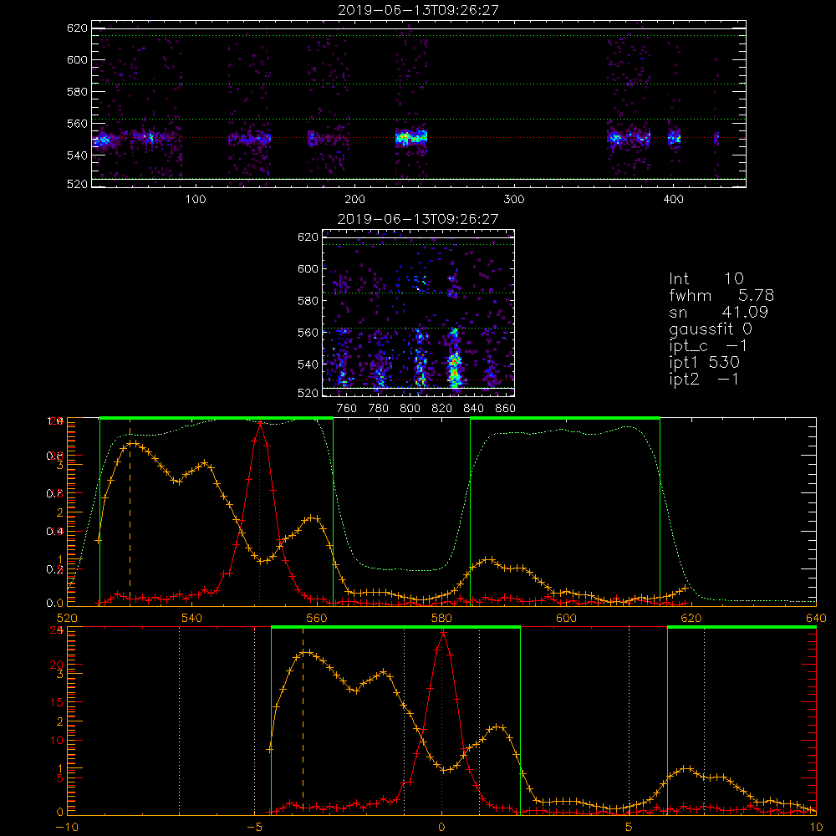Click the '620' y-axis label of the wide spectrogram
Screen dimensions: 836x836
77,28
